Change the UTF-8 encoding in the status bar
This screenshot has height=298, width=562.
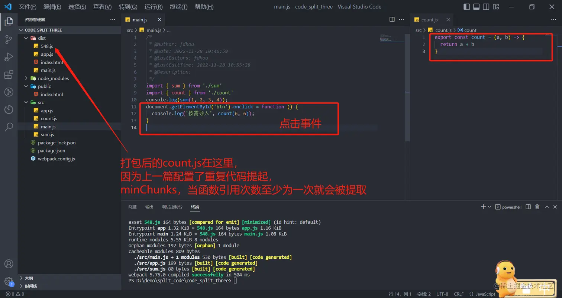pos(442,294)
